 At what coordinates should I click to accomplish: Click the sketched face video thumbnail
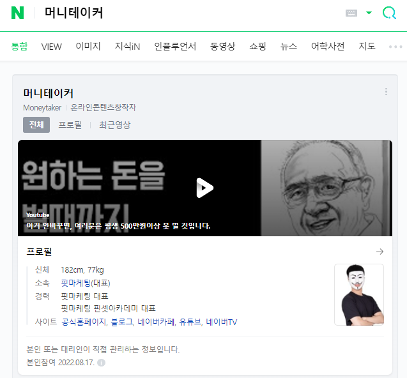click(326, 188)
